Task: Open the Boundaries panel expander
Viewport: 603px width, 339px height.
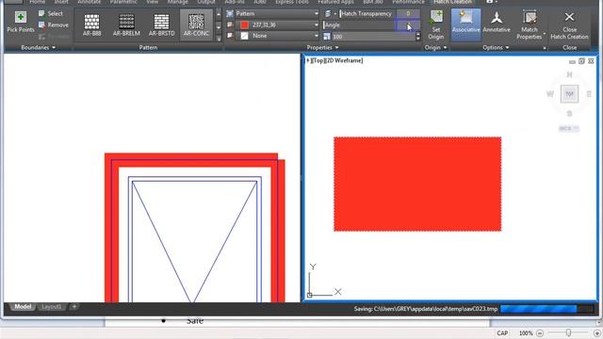Action: tap(38, 47)
